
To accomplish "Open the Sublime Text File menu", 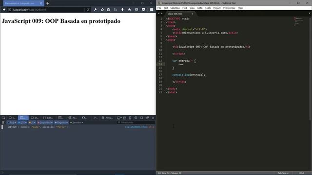I will click(x=159, y=8).
